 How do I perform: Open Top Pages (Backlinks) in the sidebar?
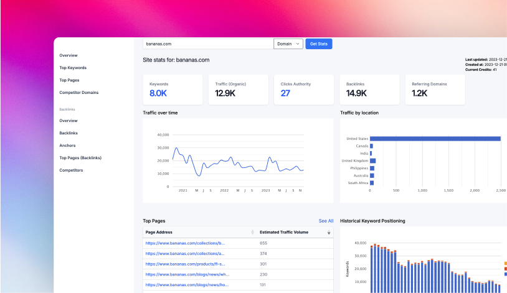coord(80,158)
